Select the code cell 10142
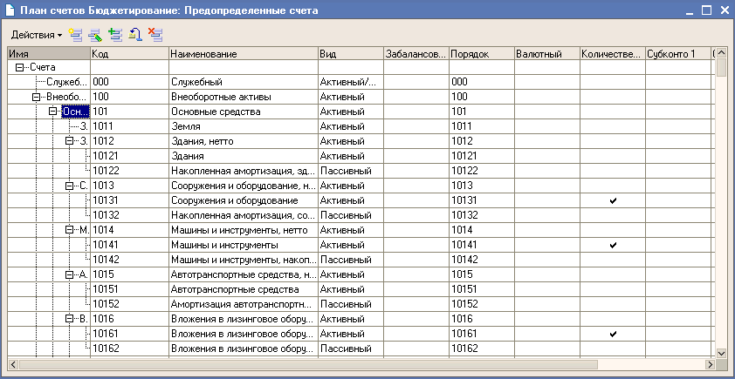 click(130, 260)
